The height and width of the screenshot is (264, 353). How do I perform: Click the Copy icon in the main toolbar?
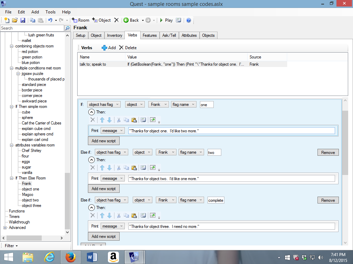pos(33,20)
